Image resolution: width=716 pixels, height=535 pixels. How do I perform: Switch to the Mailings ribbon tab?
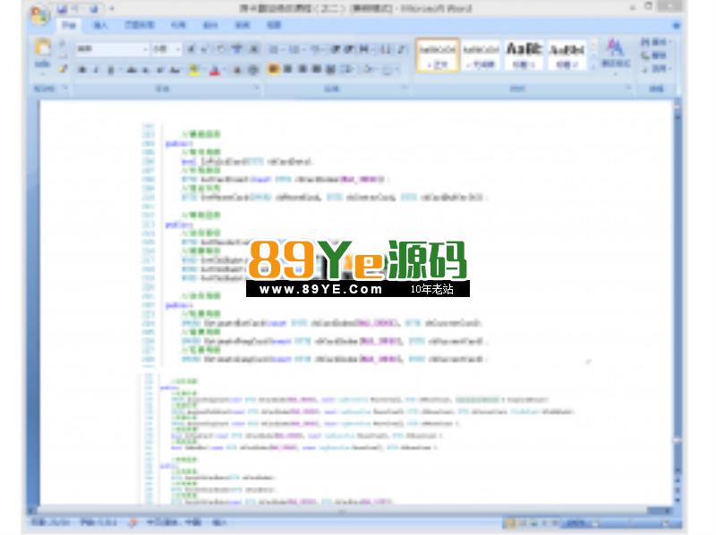[x=210, y=26]
